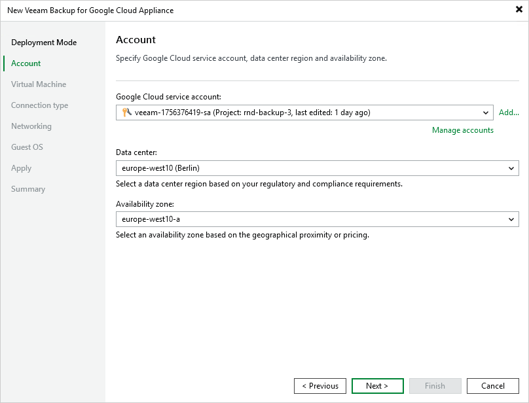This screenshot has height=403, width=529.
Task: Click the 'Google Cloud service account:' label
Action: pyautogui.click(x=168, y=97)
